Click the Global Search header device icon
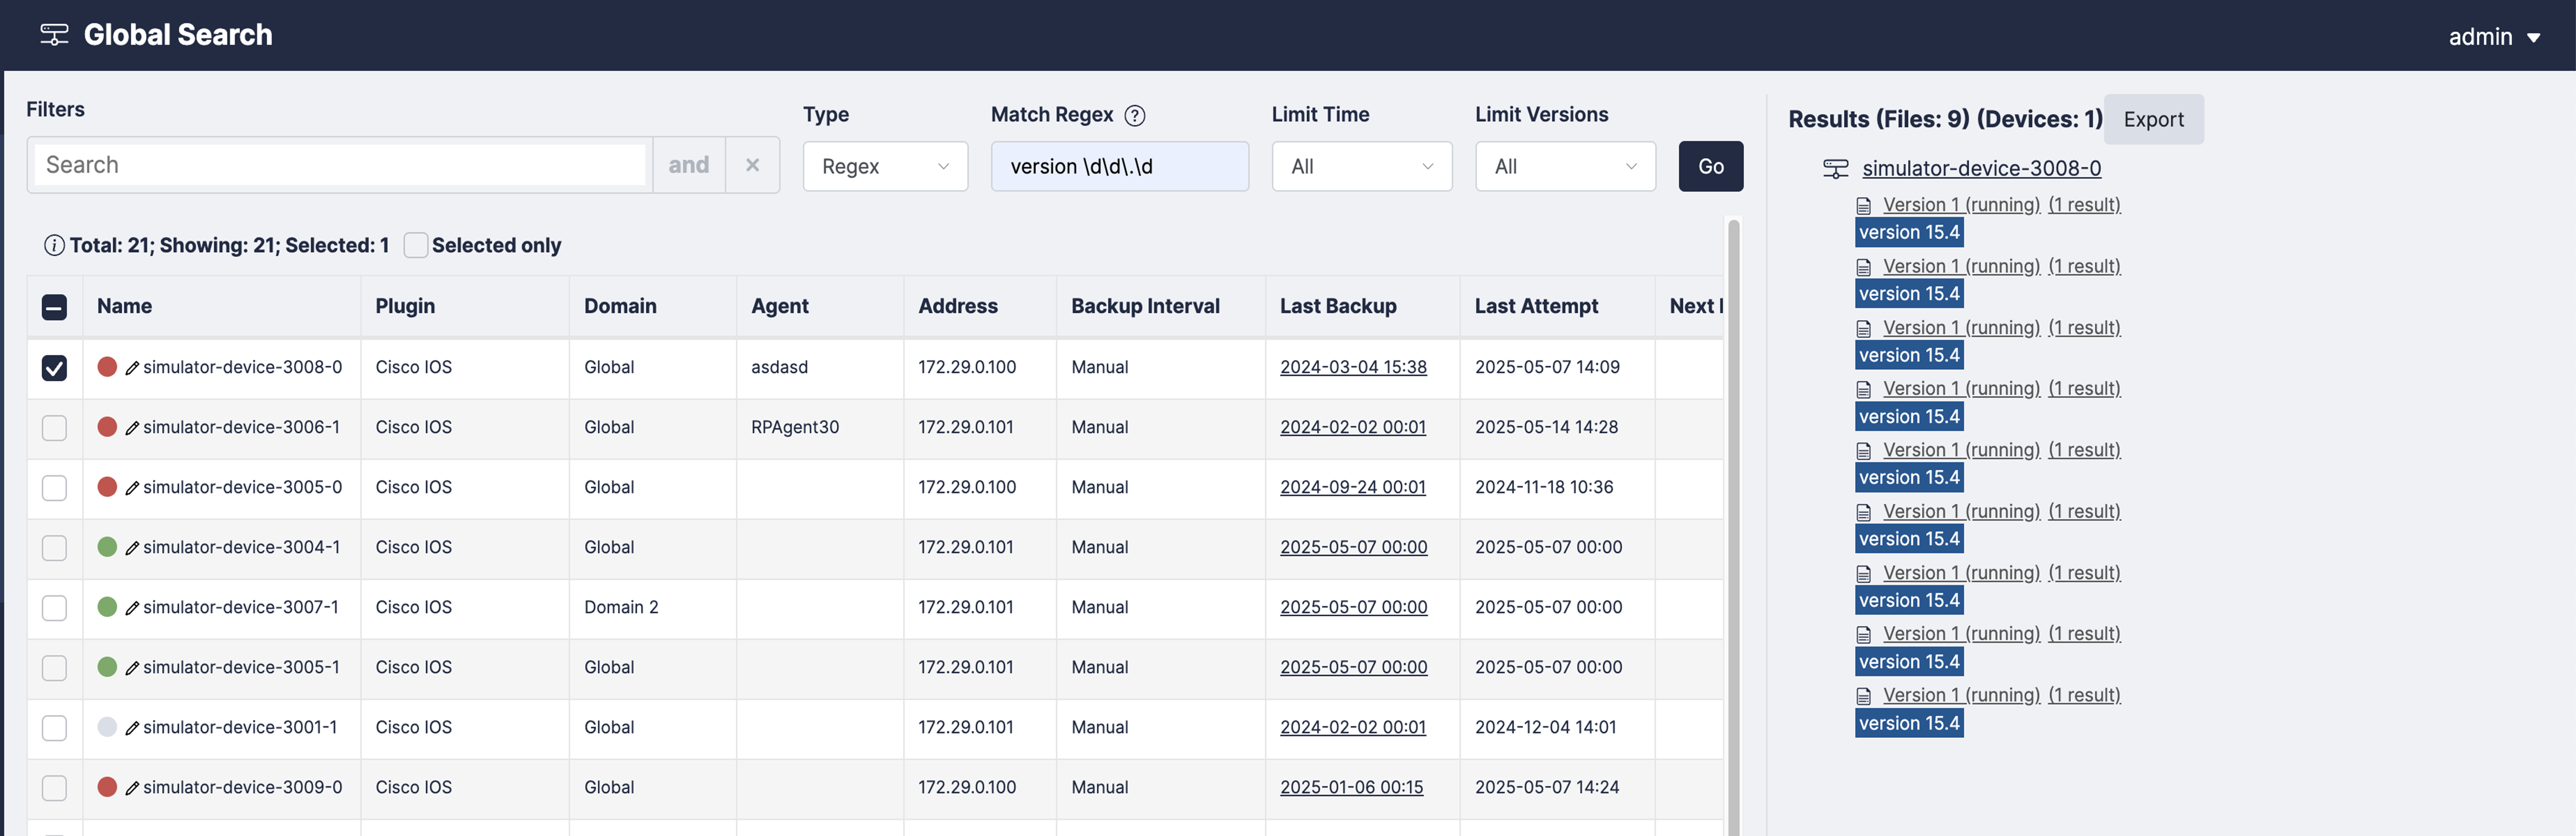 (x=54, y=35)
